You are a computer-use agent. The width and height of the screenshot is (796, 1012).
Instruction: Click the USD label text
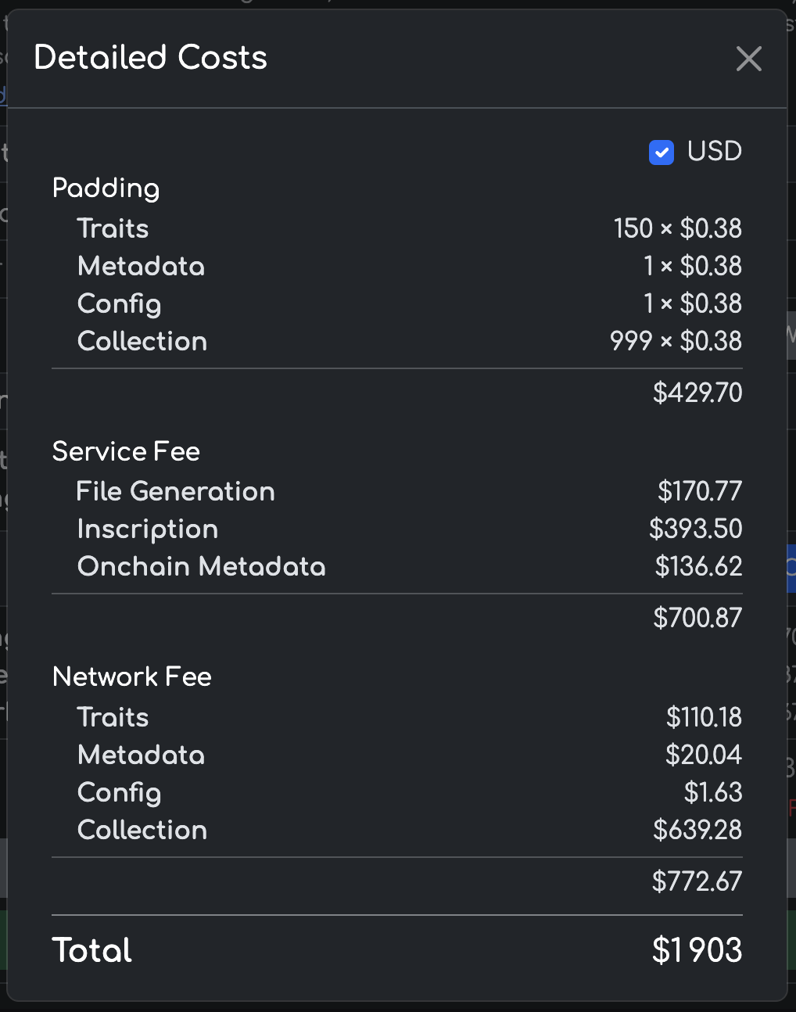(x=714, y=151)
